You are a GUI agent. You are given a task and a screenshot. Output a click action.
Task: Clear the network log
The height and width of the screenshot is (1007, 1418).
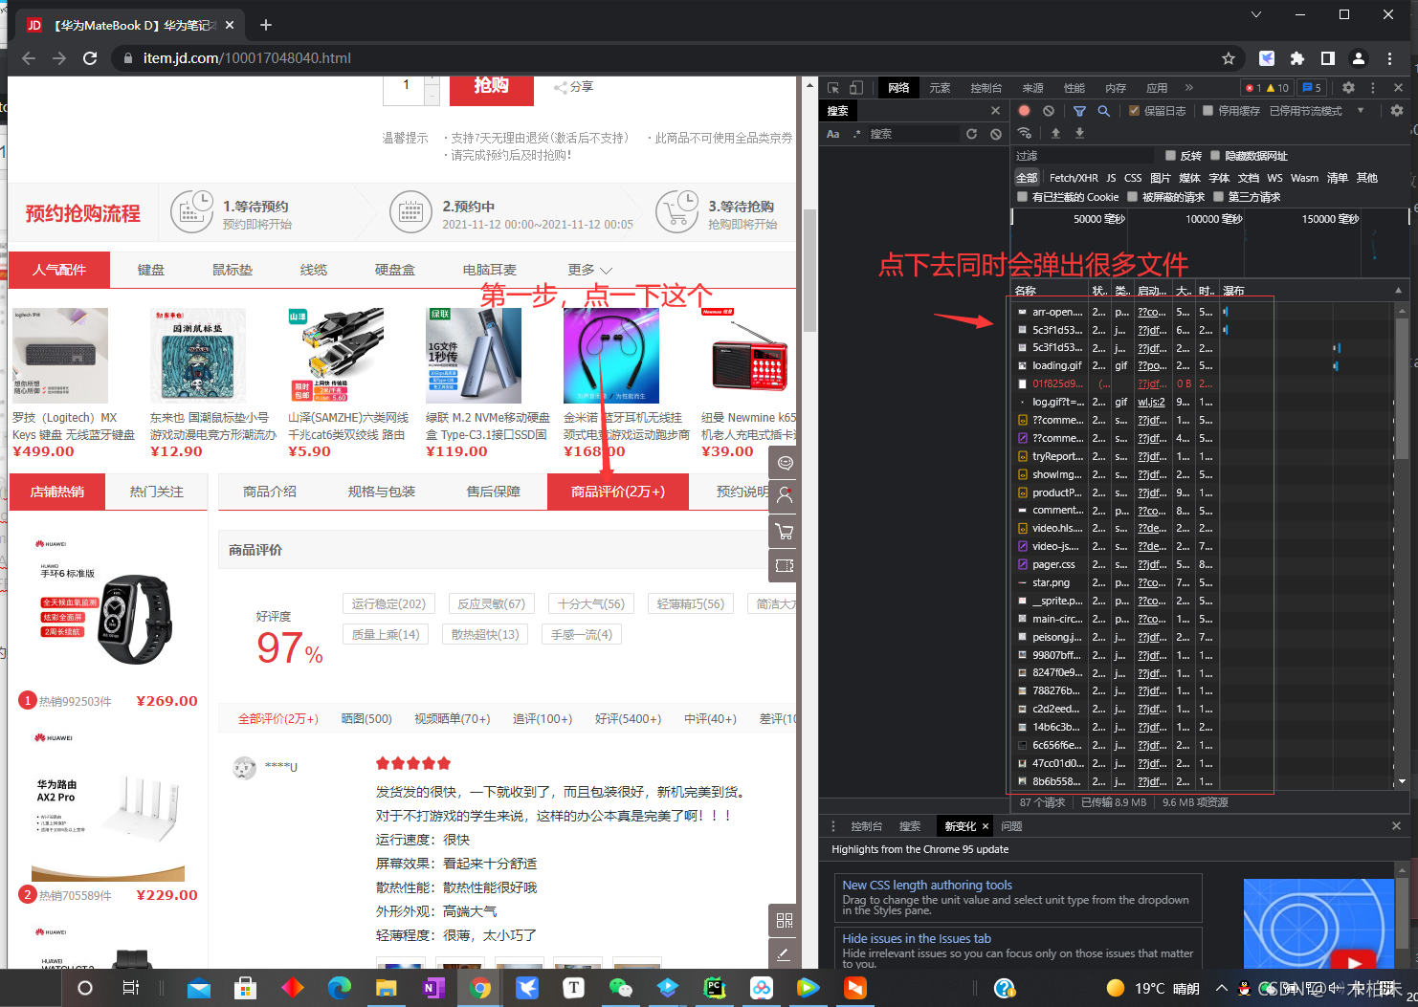(x=1049, y=111)
